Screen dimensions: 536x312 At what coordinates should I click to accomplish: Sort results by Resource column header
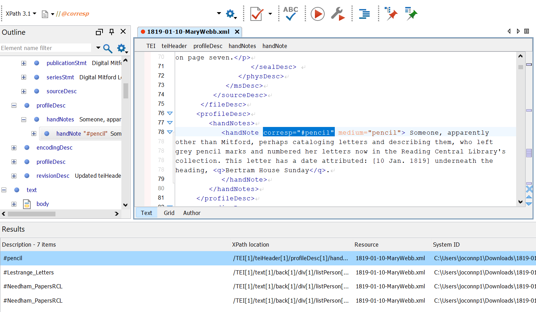tap(392, 245)
